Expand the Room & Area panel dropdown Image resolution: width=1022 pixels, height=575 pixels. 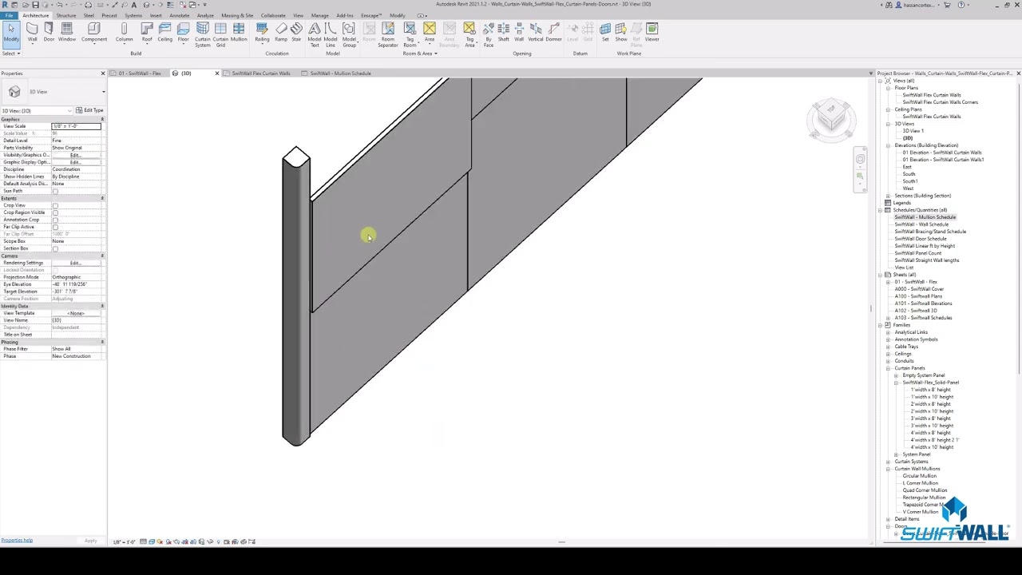[x=419, y=54]
